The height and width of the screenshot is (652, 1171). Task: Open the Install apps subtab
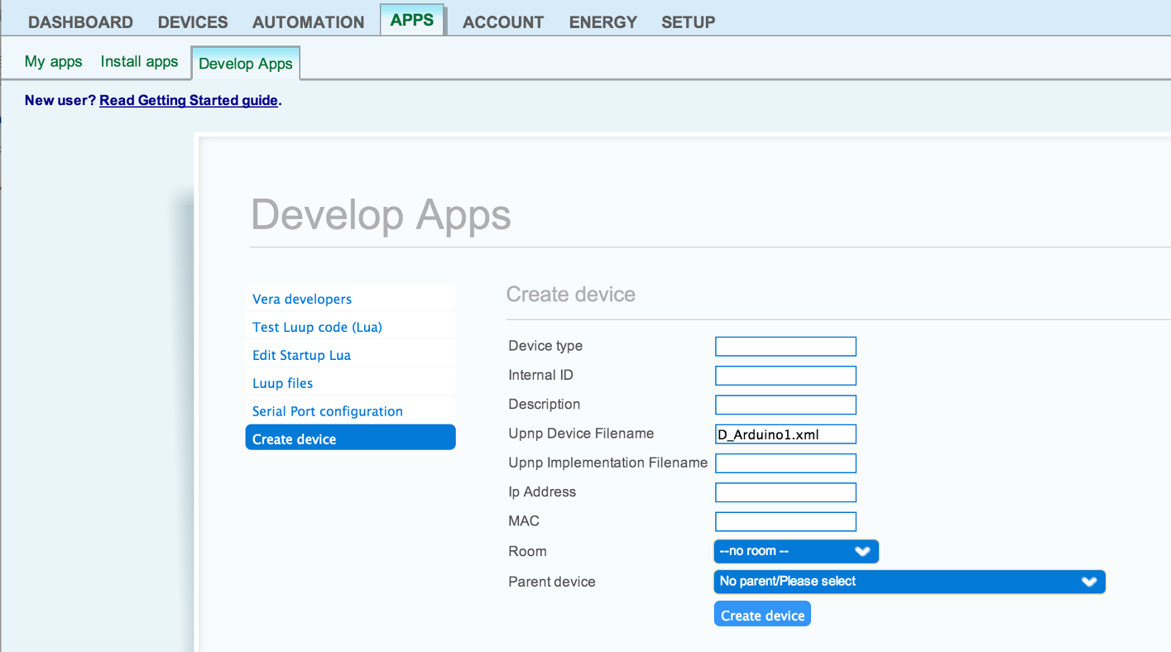pos(139,61)
